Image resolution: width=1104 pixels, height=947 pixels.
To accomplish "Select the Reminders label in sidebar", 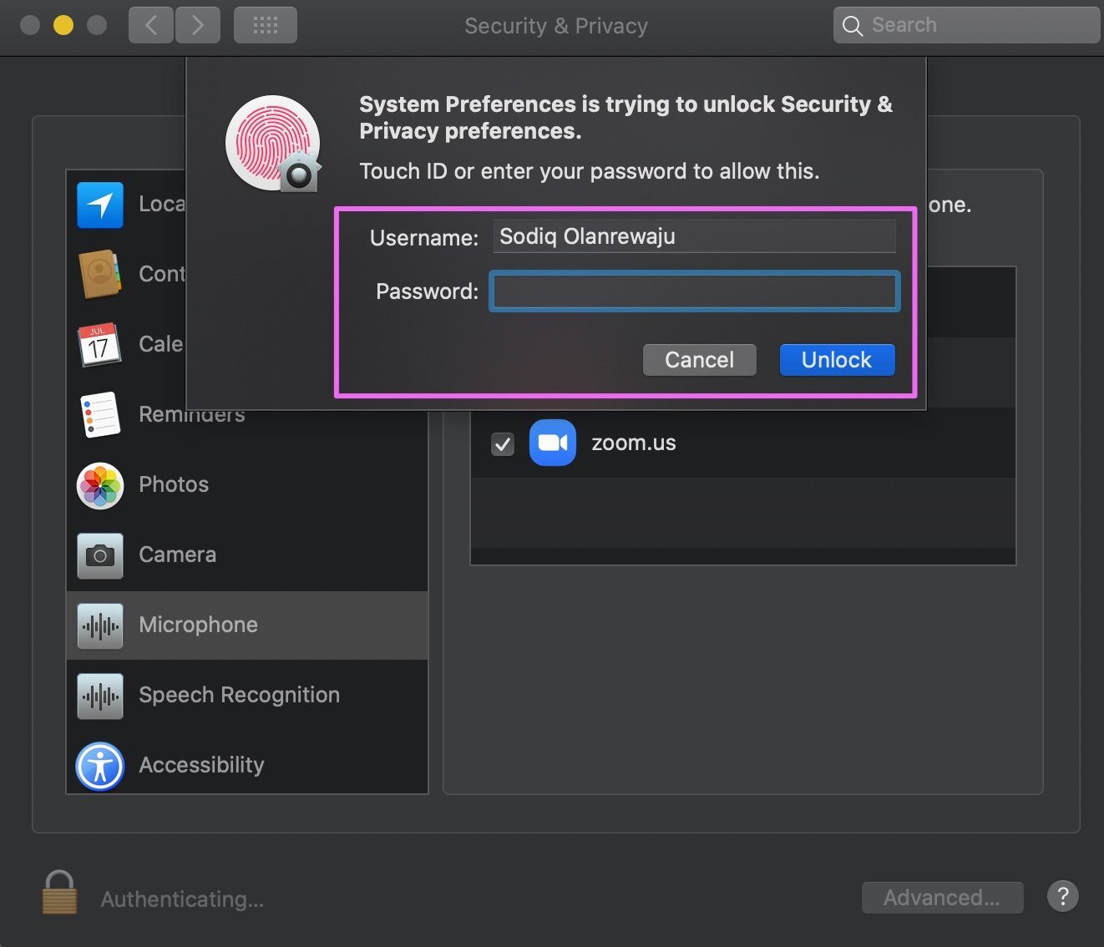I will tap(192, 415).
